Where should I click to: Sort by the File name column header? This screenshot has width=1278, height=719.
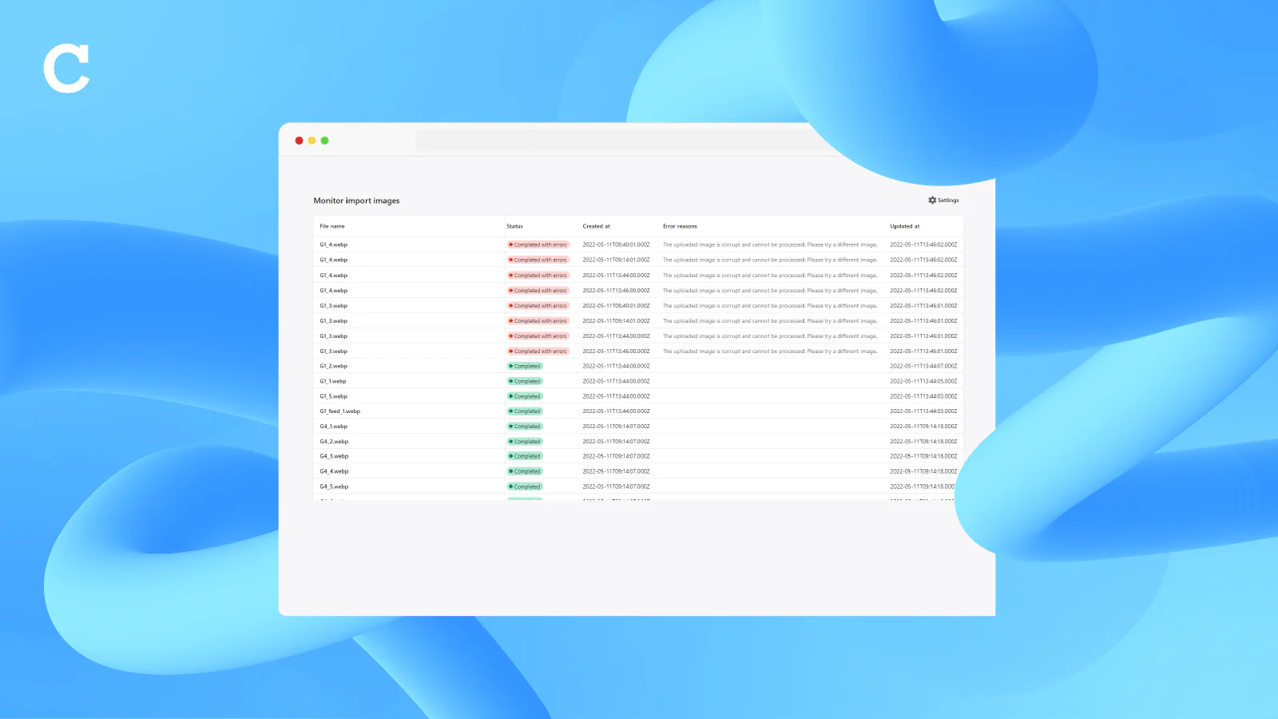coord(332,226)
